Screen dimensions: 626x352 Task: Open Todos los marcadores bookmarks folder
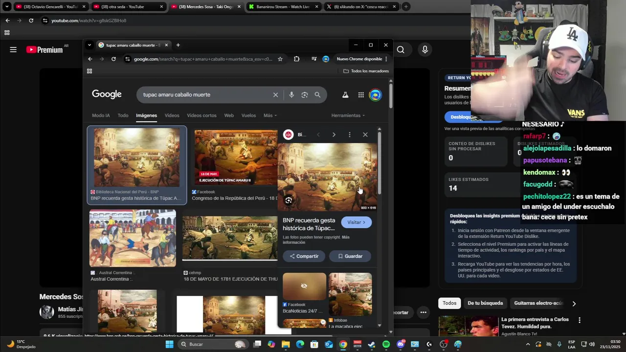pyautogui.click(x=366, y=71)
